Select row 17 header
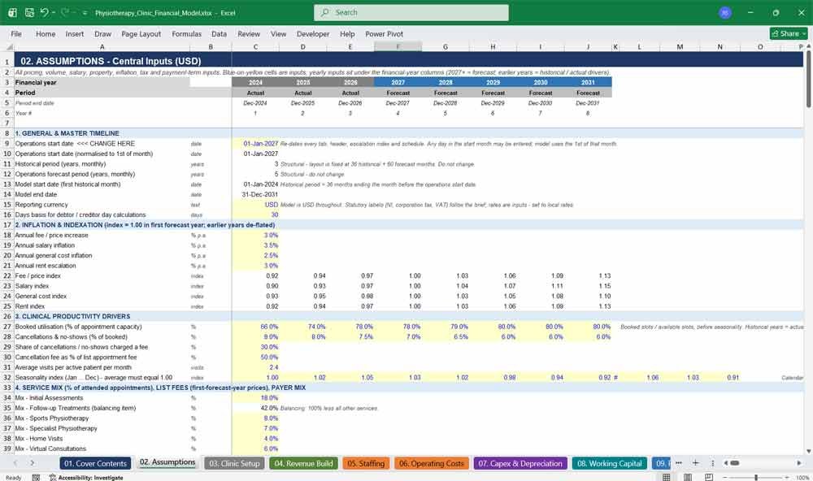Viewport: 813px width, 481px height. [7, 225]
